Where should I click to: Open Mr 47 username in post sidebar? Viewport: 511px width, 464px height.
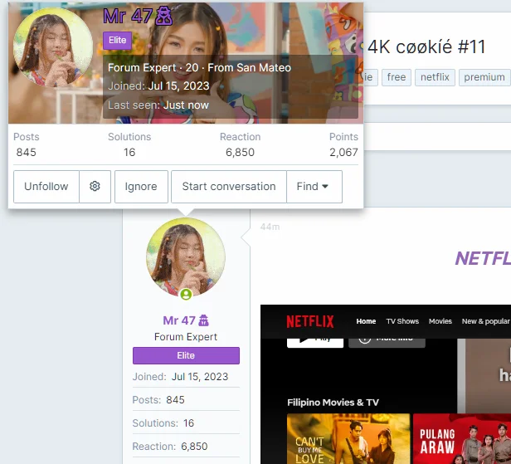tap(179, 320)
